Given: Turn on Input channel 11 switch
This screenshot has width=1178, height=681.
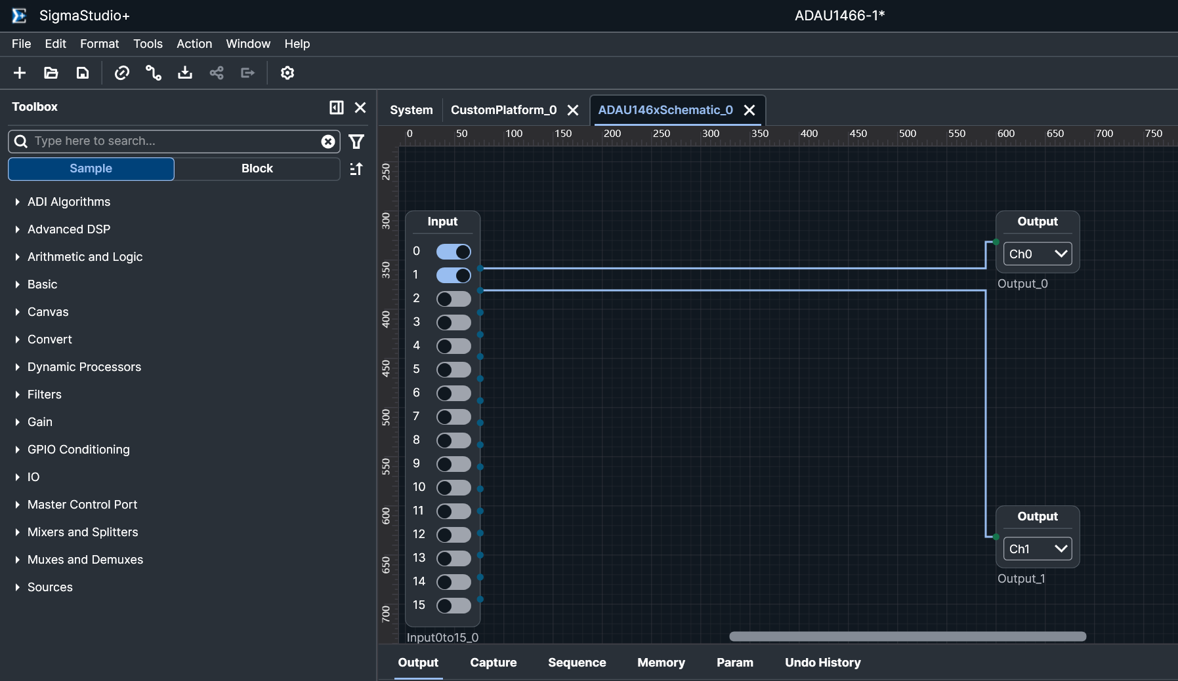Looking at the screenshot, I should pos(453,511).
